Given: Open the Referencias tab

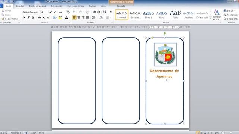Looking at the screenshot, I should [x=56, y=6].
